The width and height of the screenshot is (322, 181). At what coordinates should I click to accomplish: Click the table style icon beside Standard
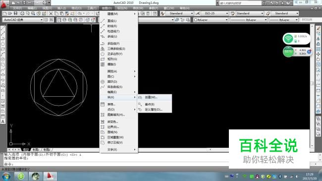pyautogui.click(x=232, y=13)
